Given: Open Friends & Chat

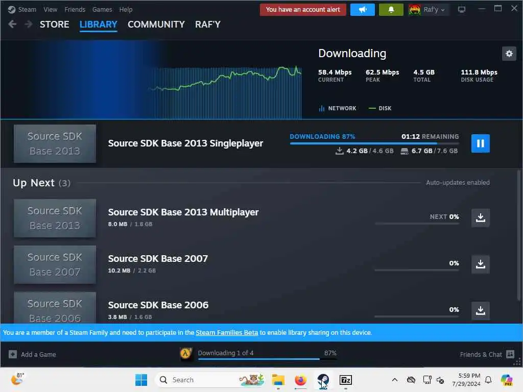Looking at the screenshot, I should (x=487, y=354).
